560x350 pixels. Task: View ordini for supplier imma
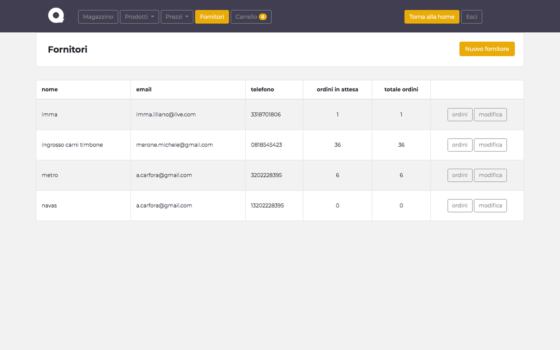point(460,115)
